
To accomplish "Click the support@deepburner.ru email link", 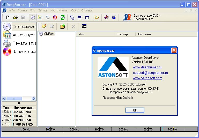I will pos(150,73).
